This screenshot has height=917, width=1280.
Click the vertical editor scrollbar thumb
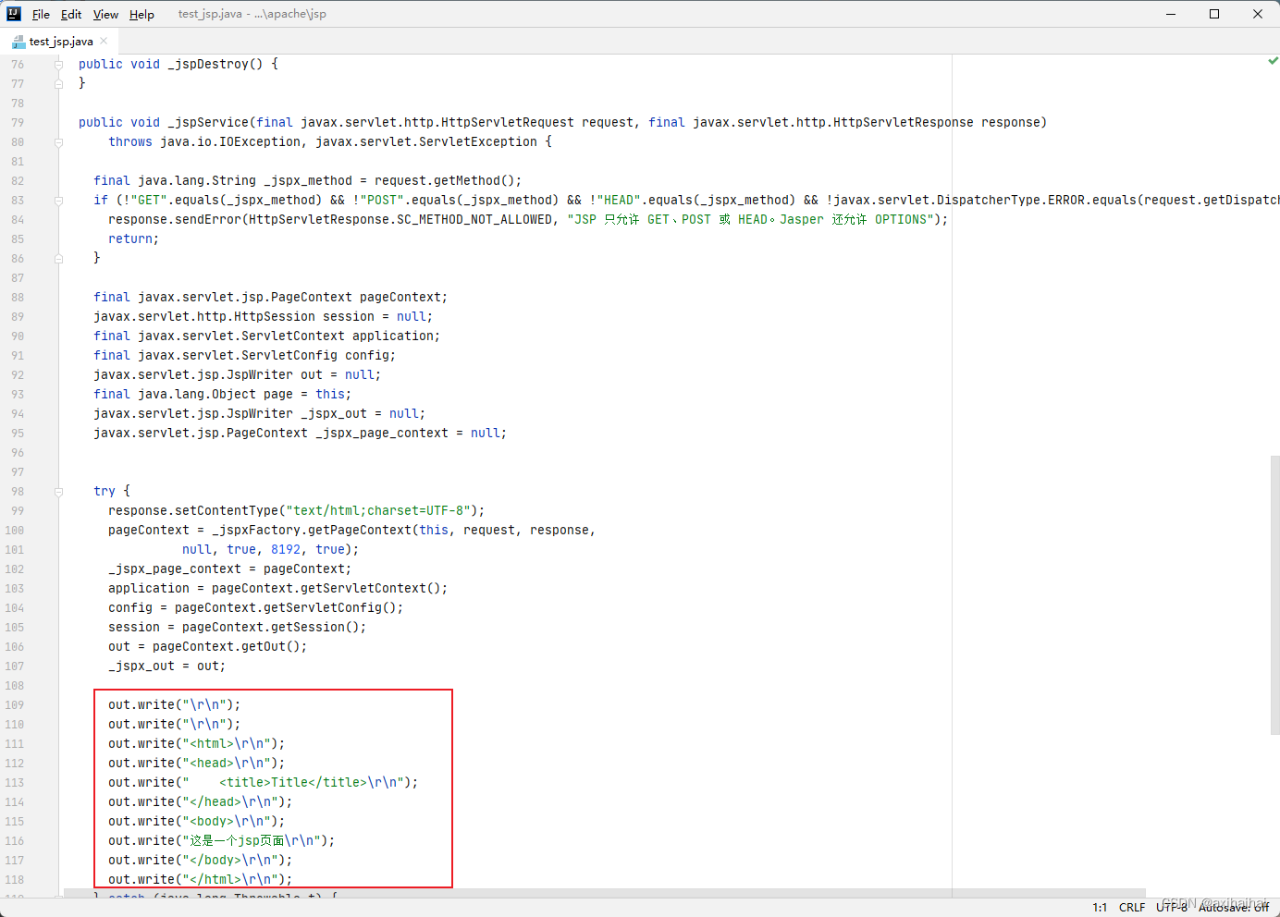pyautogui.click(x=1274, y=595)
